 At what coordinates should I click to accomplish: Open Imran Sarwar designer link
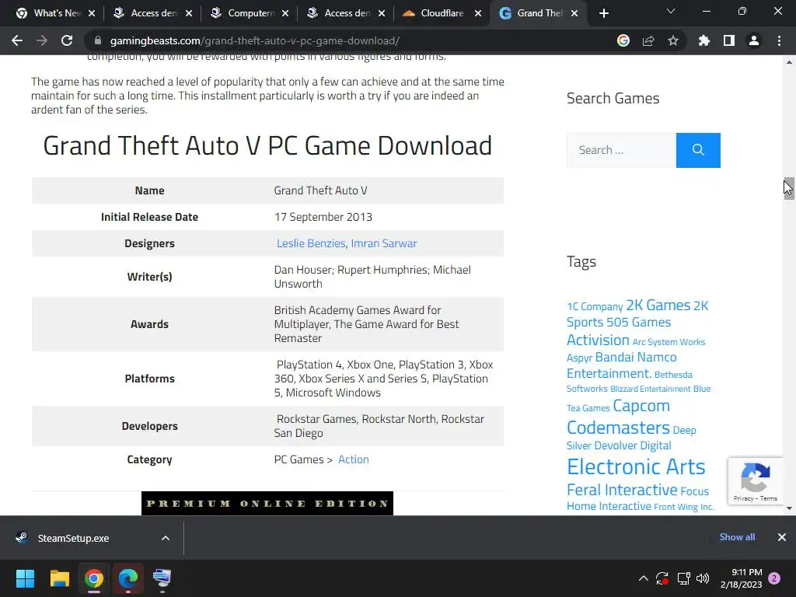pyautogui.click(x=384, y=243)
